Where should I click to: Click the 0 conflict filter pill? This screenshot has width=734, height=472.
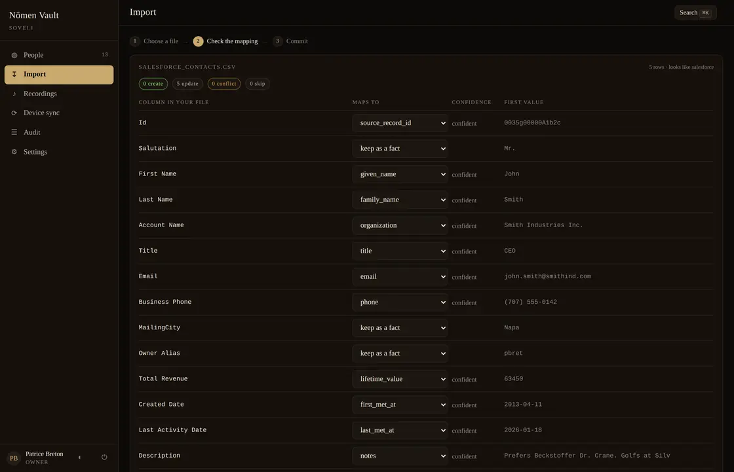pyautogui.click(x=223, y=84)
